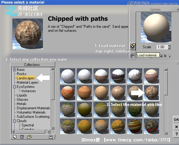The width and height of the screenshot is (179, 145).
Task: Click the X cancel button
Action: pos(176,127)
